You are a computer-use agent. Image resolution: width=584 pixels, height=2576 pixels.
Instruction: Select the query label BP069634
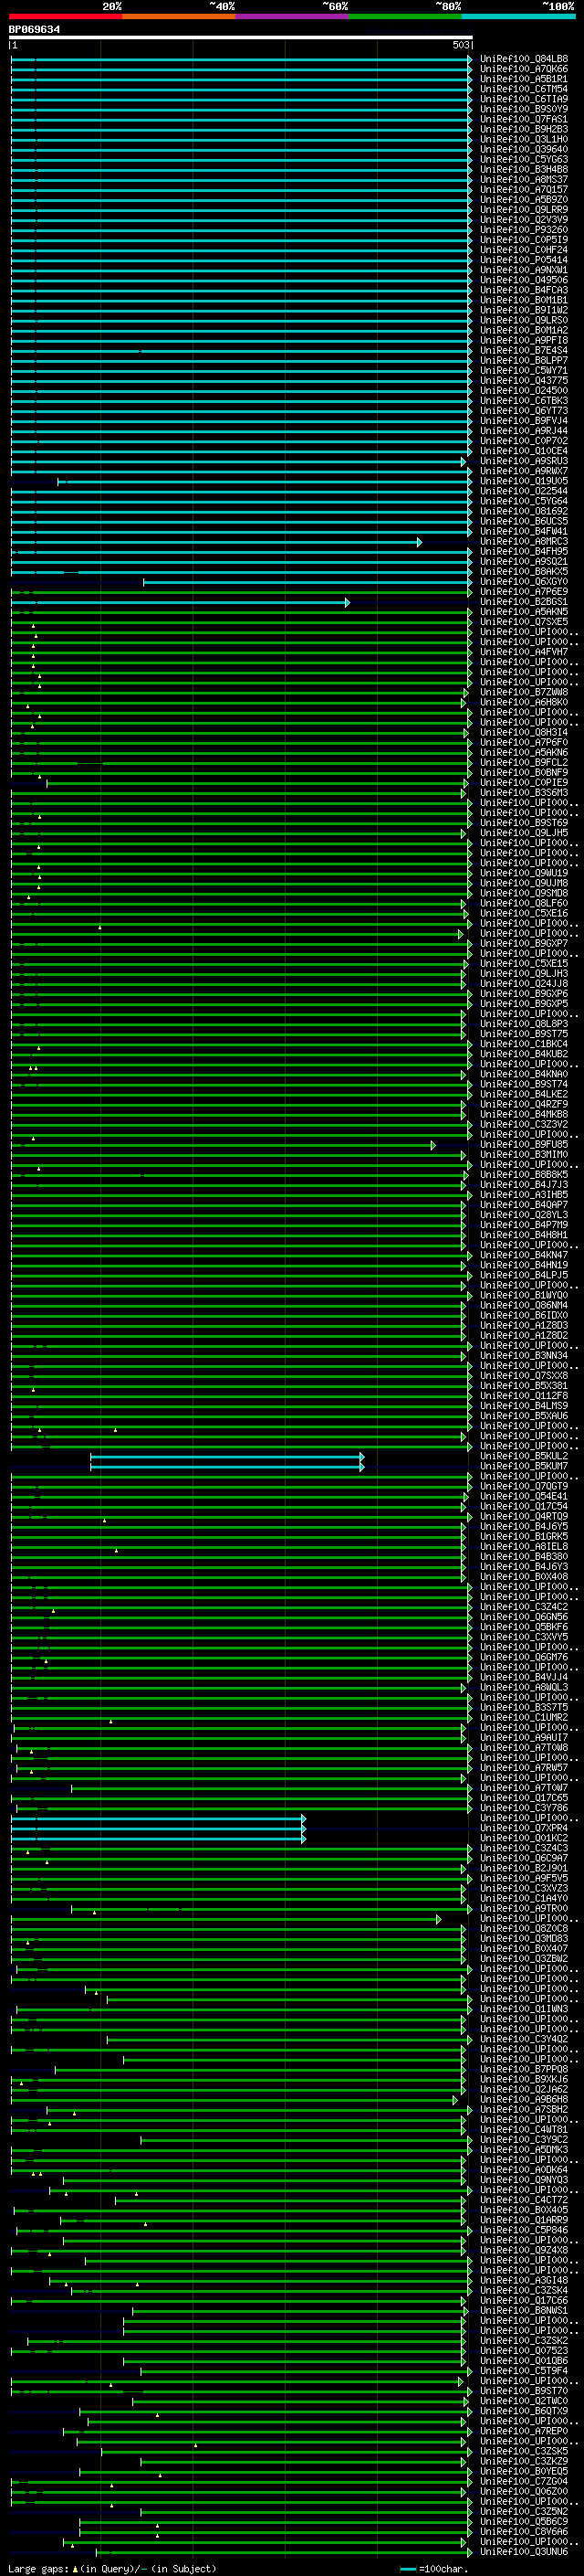coord(34,29)
